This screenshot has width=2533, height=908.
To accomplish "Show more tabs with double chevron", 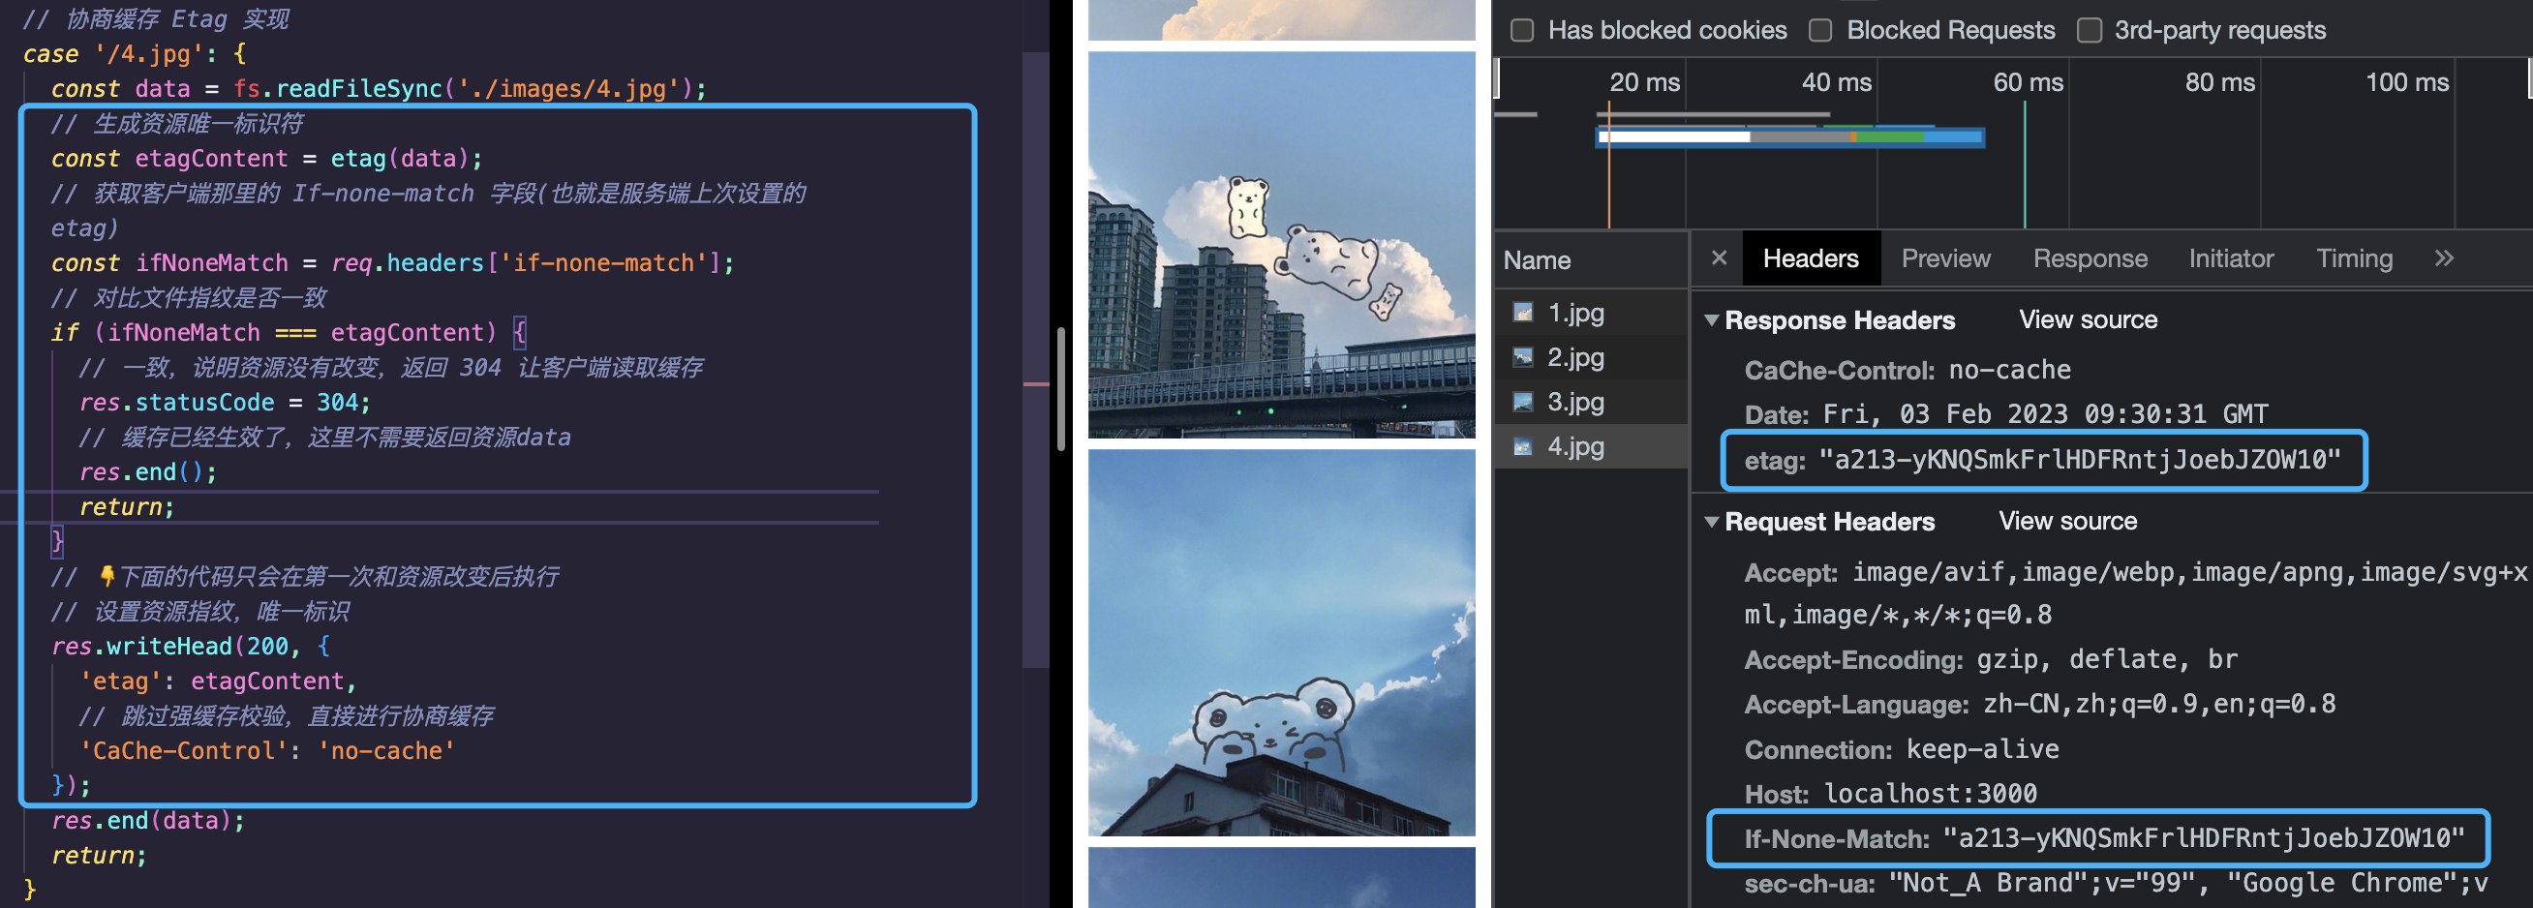I will pyautogui.click(x=2444, y=258).
